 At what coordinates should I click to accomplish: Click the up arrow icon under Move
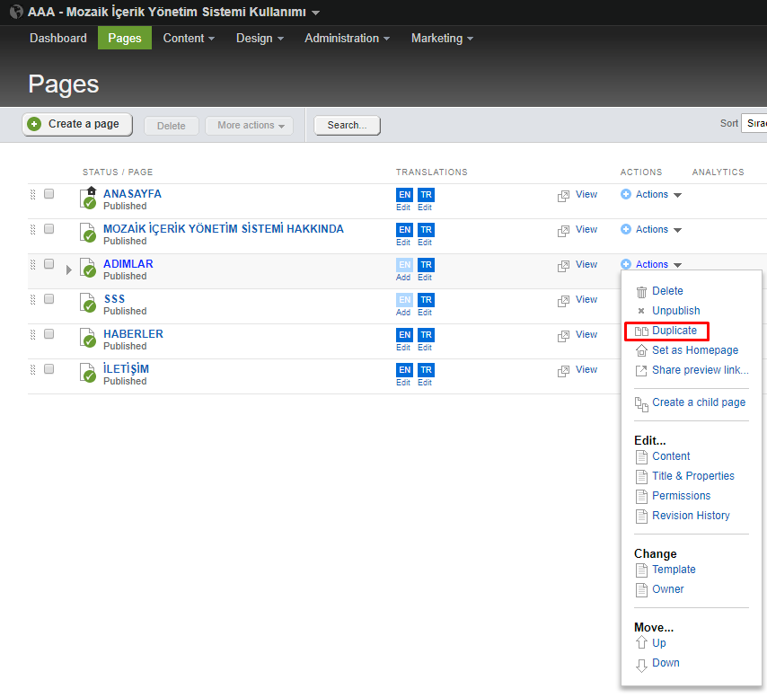click(x=641, y=642)
